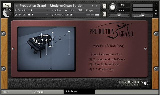
Task: Open the wrench instrument edit icon
Action: click(7, 5)
